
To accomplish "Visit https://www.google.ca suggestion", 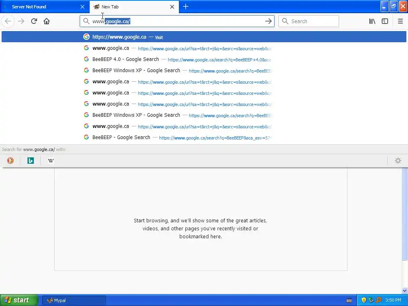I will [x=204, y=37].
